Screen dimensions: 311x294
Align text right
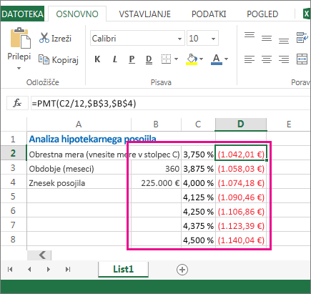pos(284,59)
